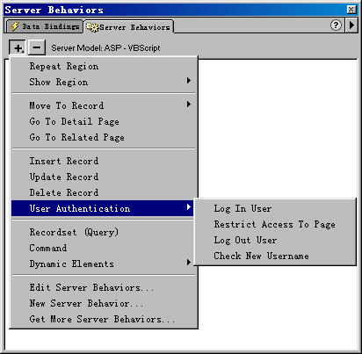Viewport: 362px width, 354px height.
Task: Choose Log In User from submenu
Action: click(x=275, y=208)
